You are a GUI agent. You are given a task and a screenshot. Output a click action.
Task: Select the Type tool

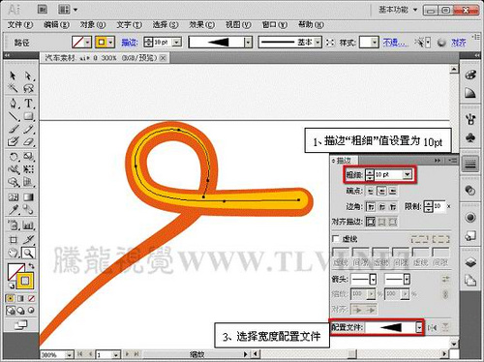click(28, 104)
